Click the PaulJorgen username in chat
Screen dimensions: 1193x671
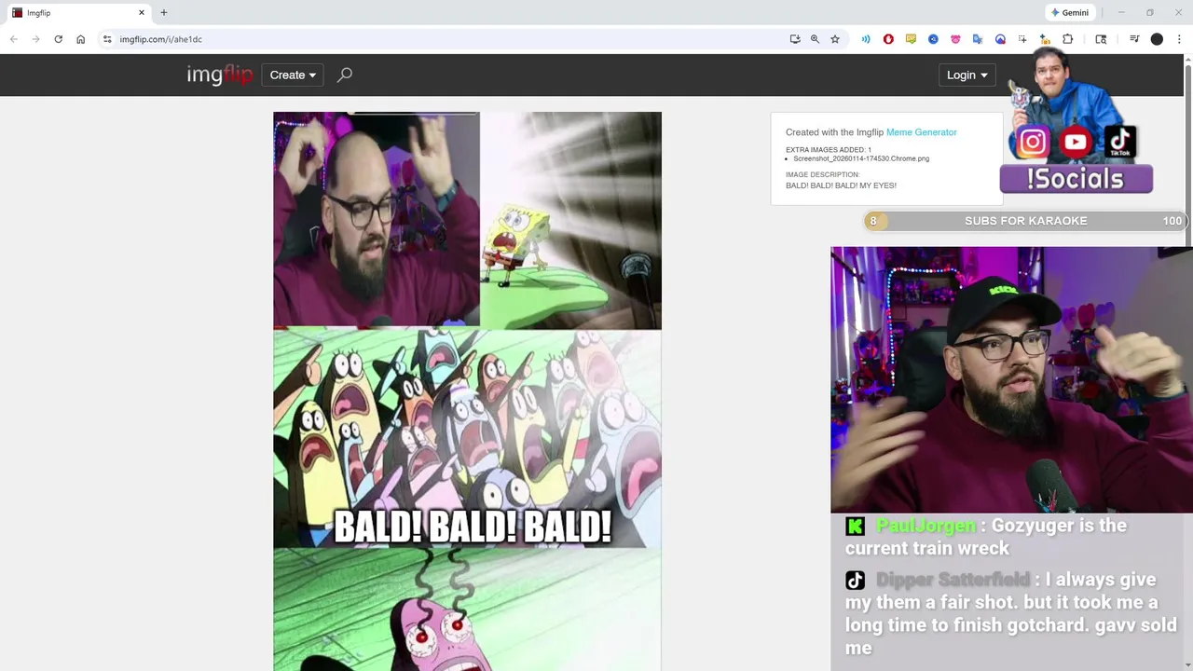click(x=926, y=526)
